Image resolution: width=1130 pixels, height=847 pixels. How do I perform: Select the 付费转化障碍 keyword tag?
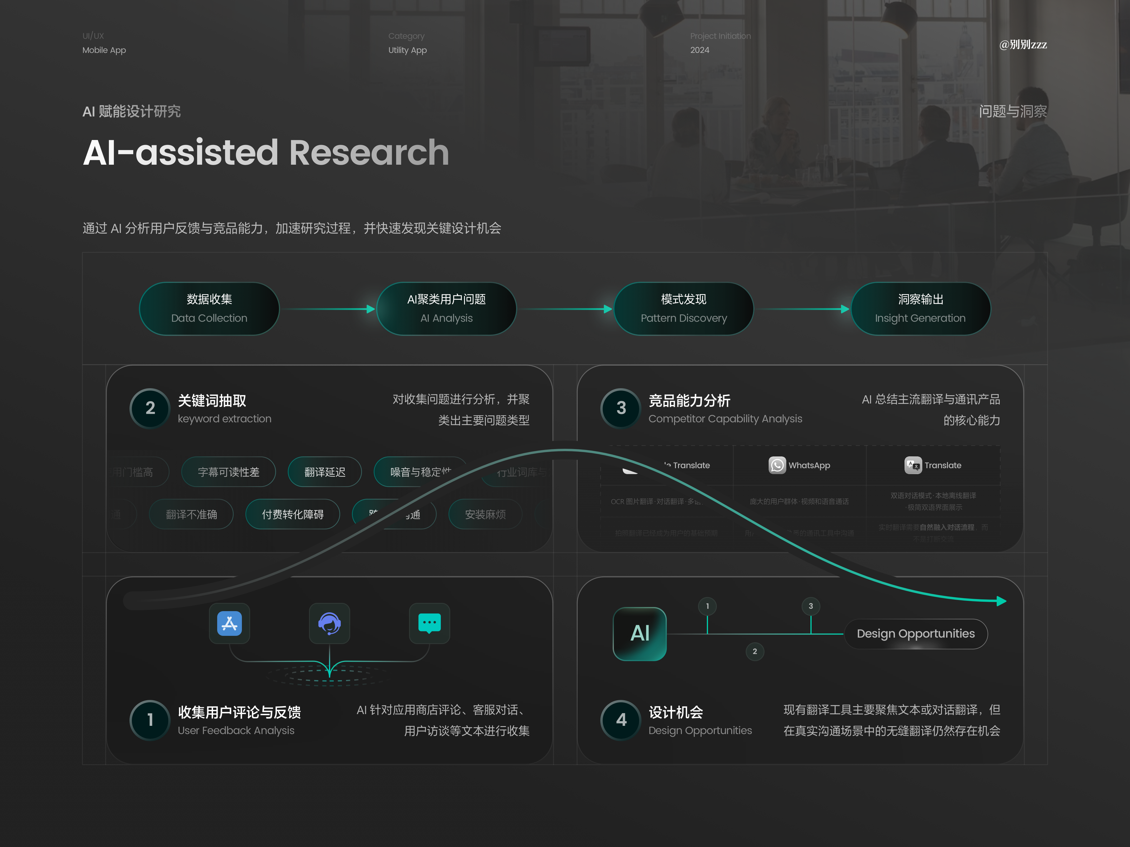293,515
